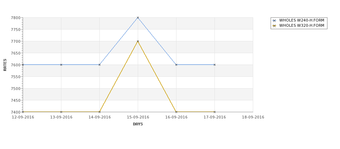Click orange data point on 17-09-2016

[215, 112]
